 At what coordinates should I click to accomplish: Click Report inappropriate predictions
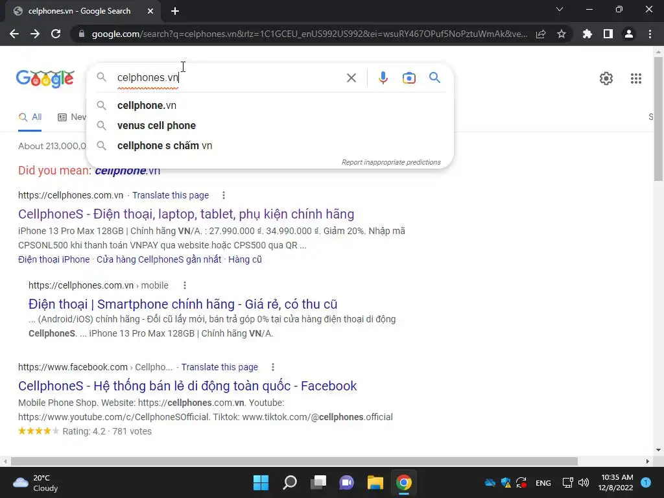click(391, 162)
